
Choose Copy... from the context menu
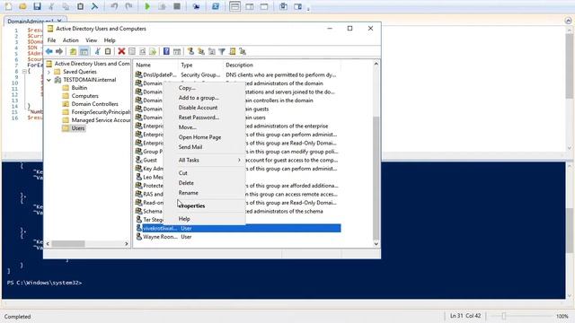(x=204, y=88)
